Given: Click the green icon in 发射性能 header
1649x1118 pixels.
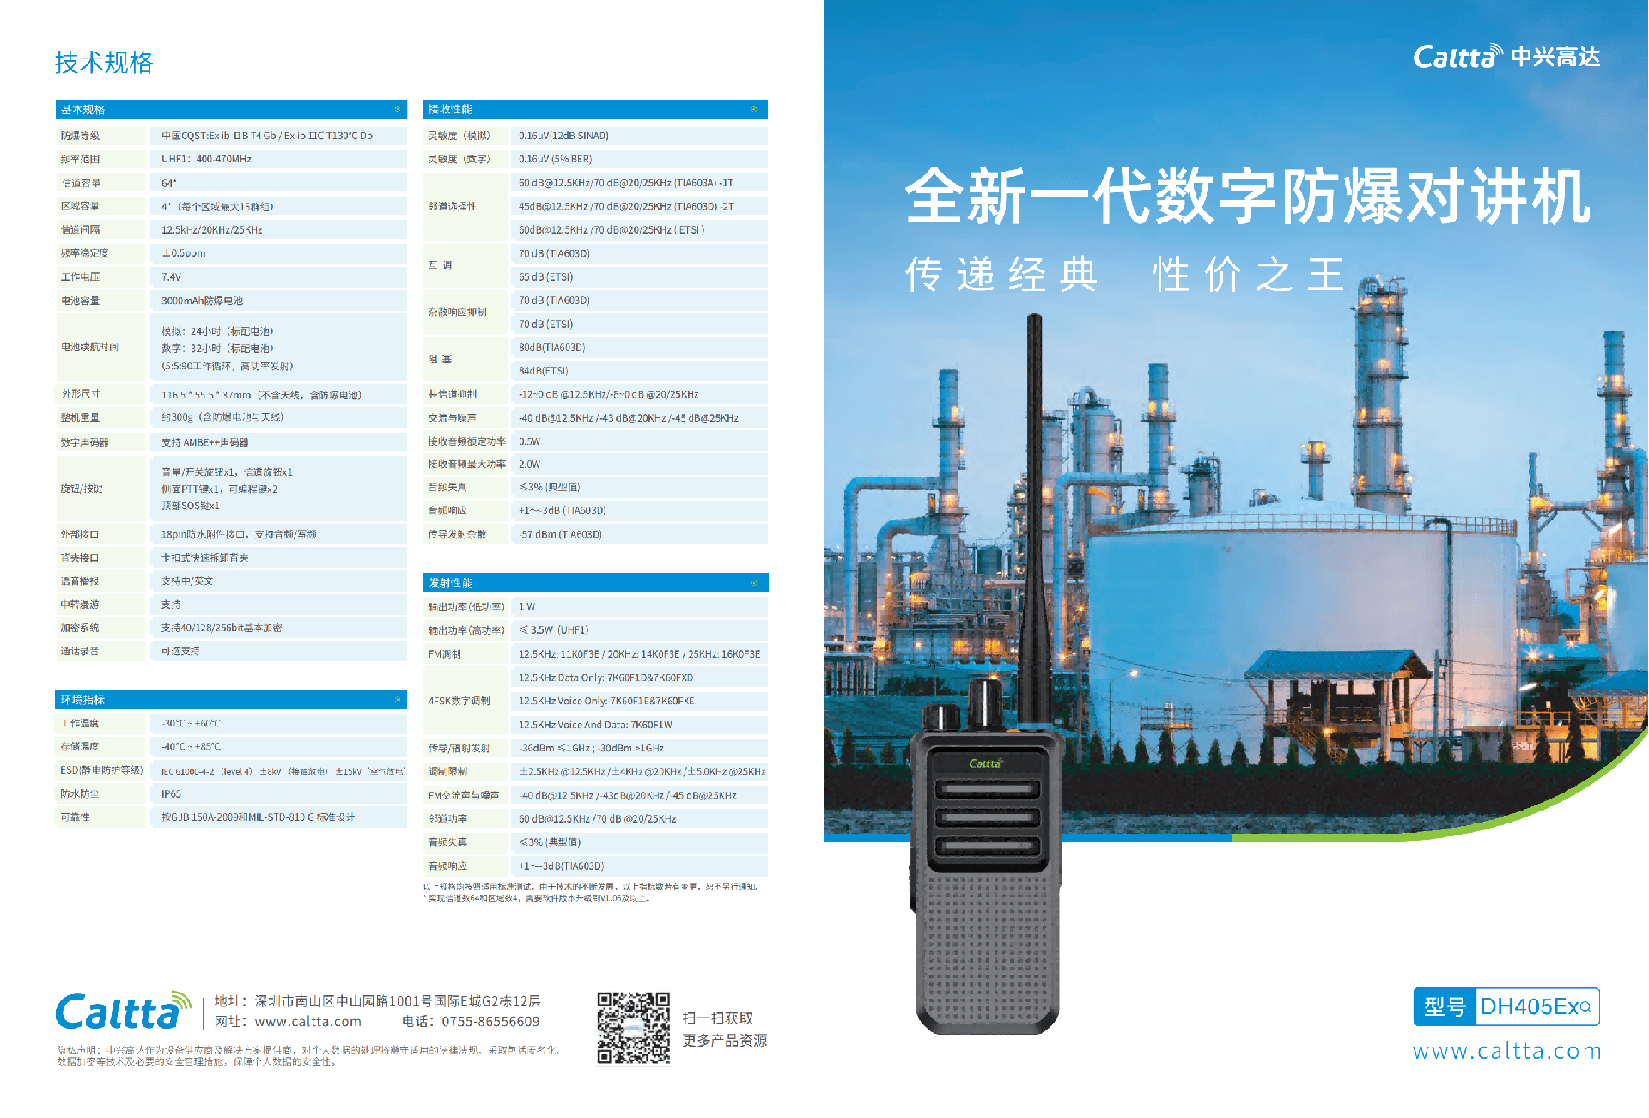Looking at the screenshot, I should click(x=754, y=583).
